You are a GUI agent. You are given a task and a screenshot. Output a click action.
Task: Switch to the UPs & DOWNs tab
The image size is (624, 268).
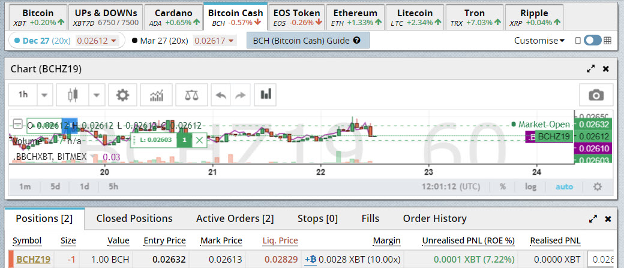click(x=106, y=17)
